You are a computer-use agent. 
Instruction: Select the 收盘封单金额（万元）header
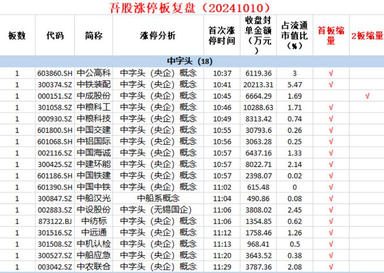[258, 35]
